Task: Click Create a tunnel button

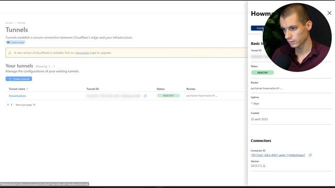Action: pos(19,79)
